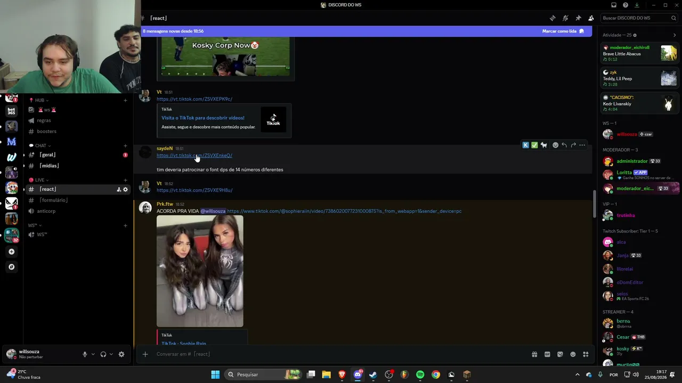Show pinned messages for react channel
Image resolution: width=682 pixels, height=383 pixels.
click(x=578, y=18)
